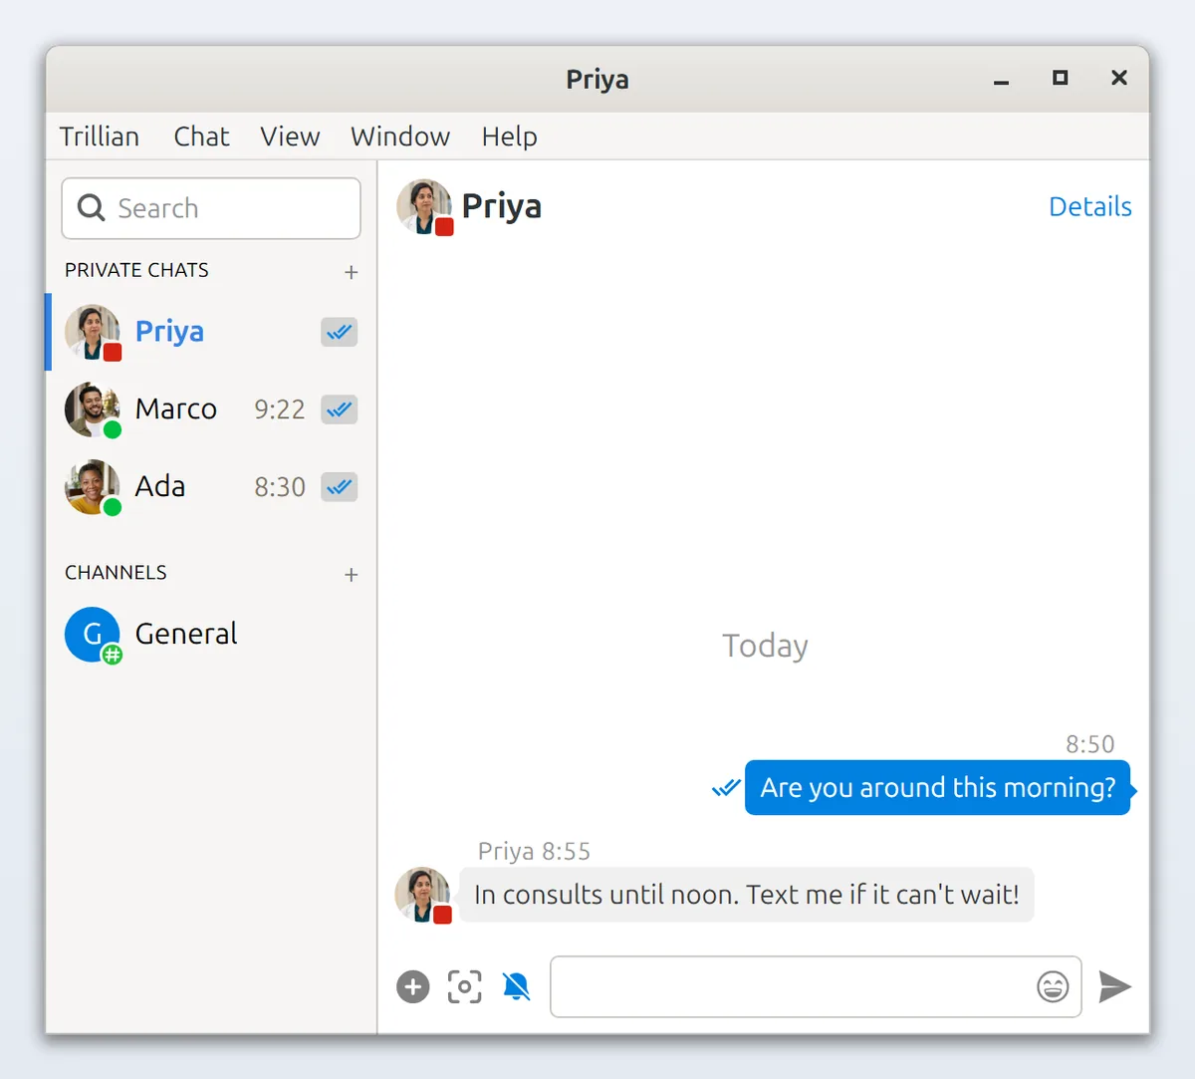Screen dimensions: 1195x1079
Task: Click the "Priya 8:55" message label
Action: pyautogui.click(x=534, y=852)
